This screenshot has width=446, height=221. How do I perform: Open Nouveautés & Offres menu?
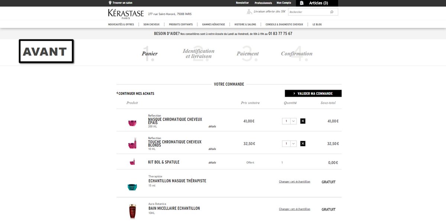click(x=121, y=25)
